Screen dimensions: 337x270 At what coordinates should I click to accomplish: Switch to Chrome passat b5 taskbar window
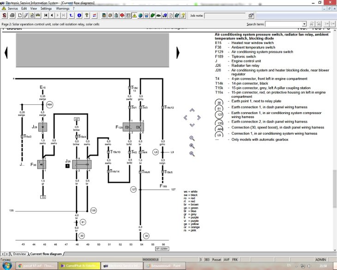tap(37, 266)
